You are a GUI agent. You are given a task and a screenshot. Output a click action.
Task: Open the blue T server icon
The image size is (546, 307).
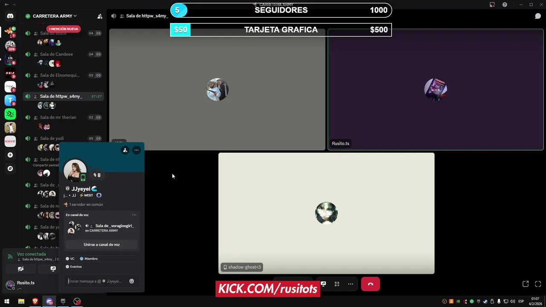[x=10, y=100]
